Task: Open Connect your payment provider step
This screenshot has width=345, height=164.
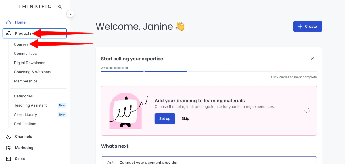Action: point(209,160)
